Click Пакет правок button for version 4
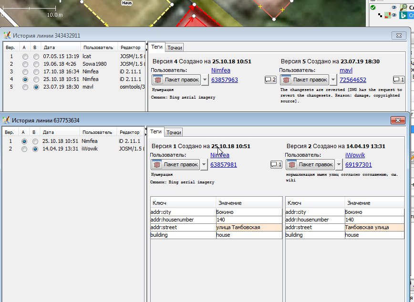 176,80
